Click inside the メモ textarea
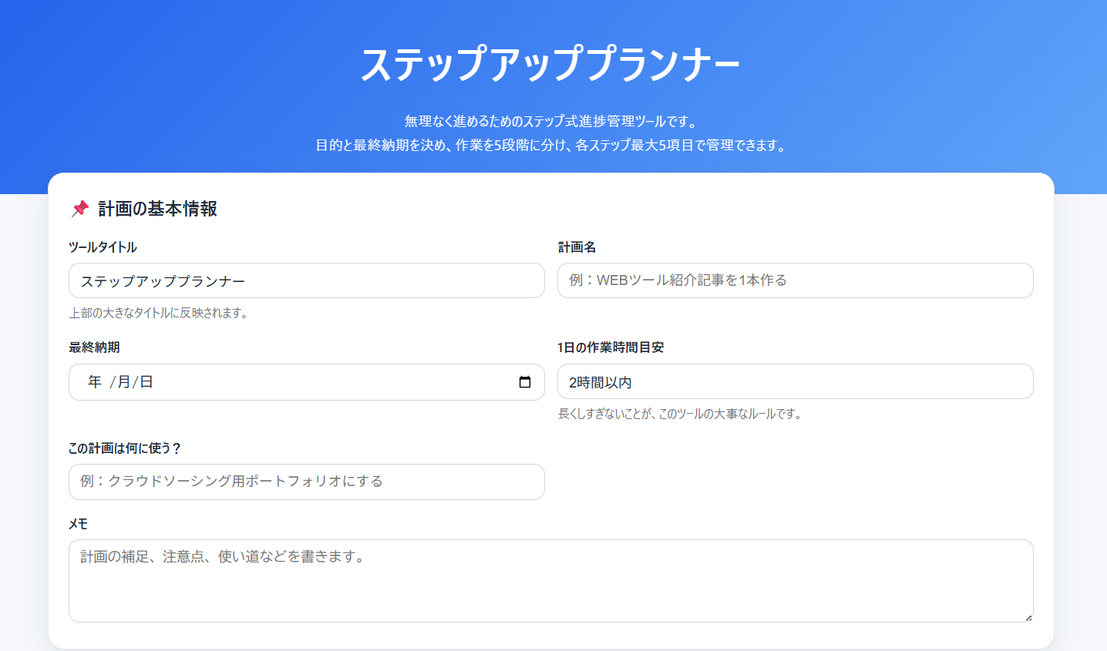Viewport: 1107px width, 651px height. click(551, 581)
